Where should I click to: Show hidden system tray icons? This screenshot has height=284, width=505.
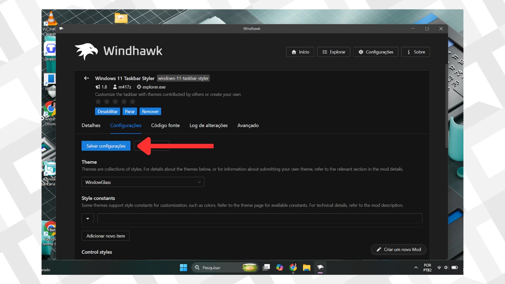click(x=416, y=268)
